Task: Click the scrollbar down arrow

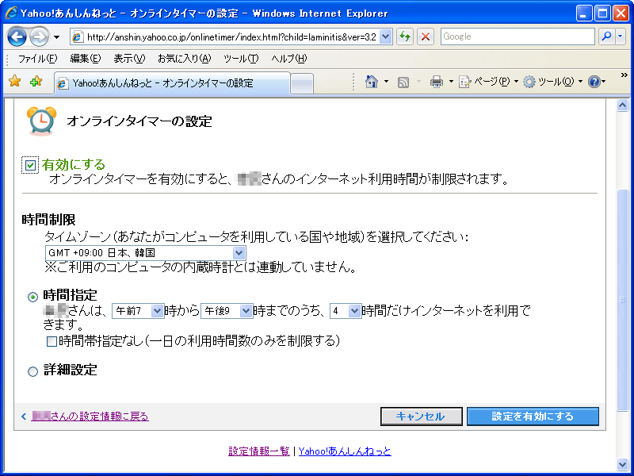Action: (x=623, y=464)
